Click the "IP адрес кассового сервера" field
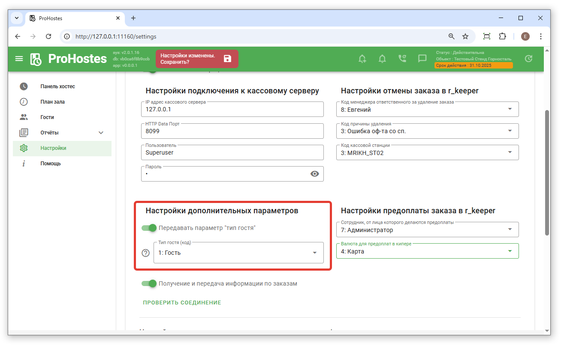The image size is (564, 346). [232, 109]
